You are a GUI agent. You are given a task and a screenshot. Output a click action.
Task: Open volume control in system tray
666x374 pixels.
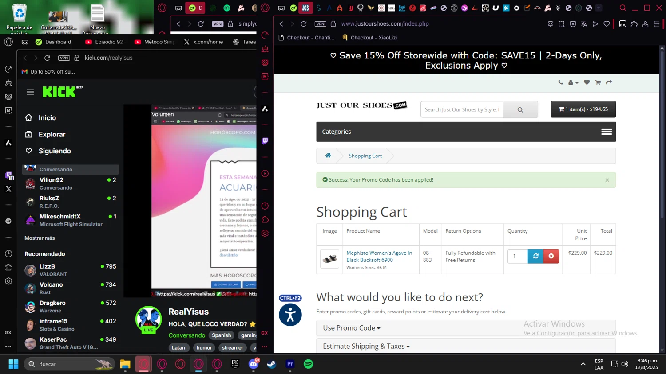click(x=625, y=364)
